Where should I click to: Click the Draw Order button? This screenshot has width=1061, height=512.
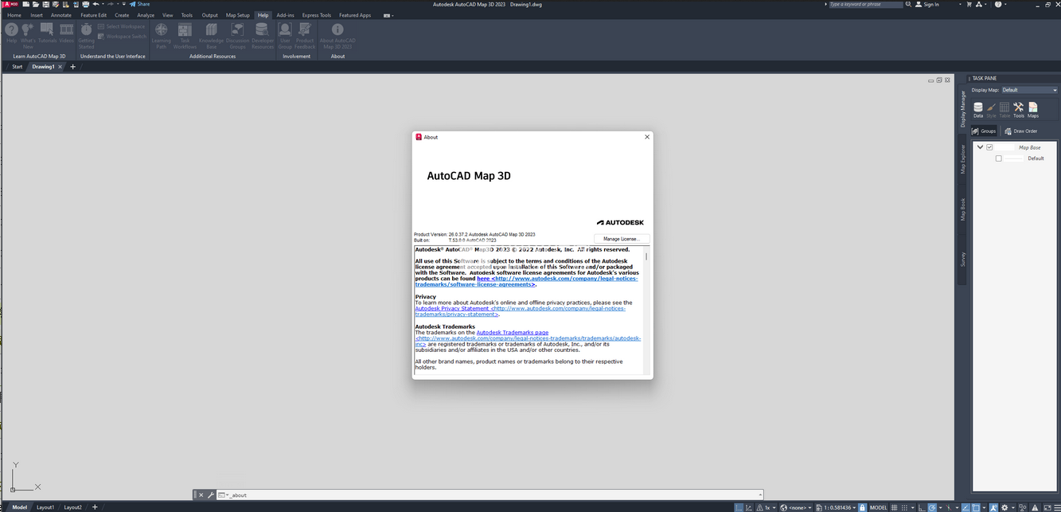pyautogui.click(x=1021, y=131)
